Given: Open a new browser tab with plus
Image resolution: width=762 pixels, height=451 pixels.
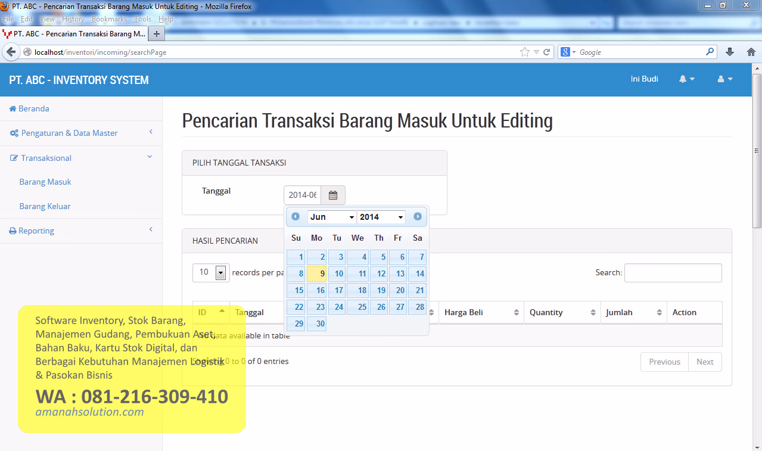Looking at the screenshot, I should pos(157,34).
